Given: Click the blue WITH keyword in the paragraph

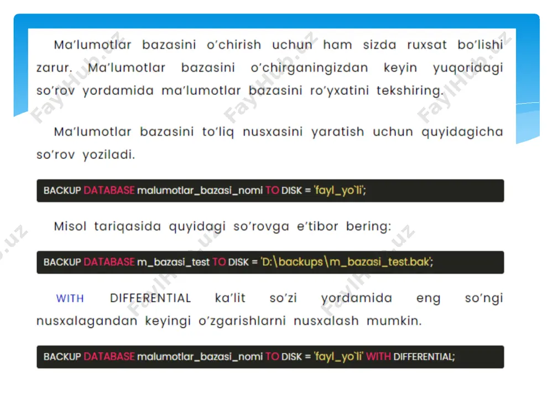Looking at the screenshot, I should click(70, 299).
